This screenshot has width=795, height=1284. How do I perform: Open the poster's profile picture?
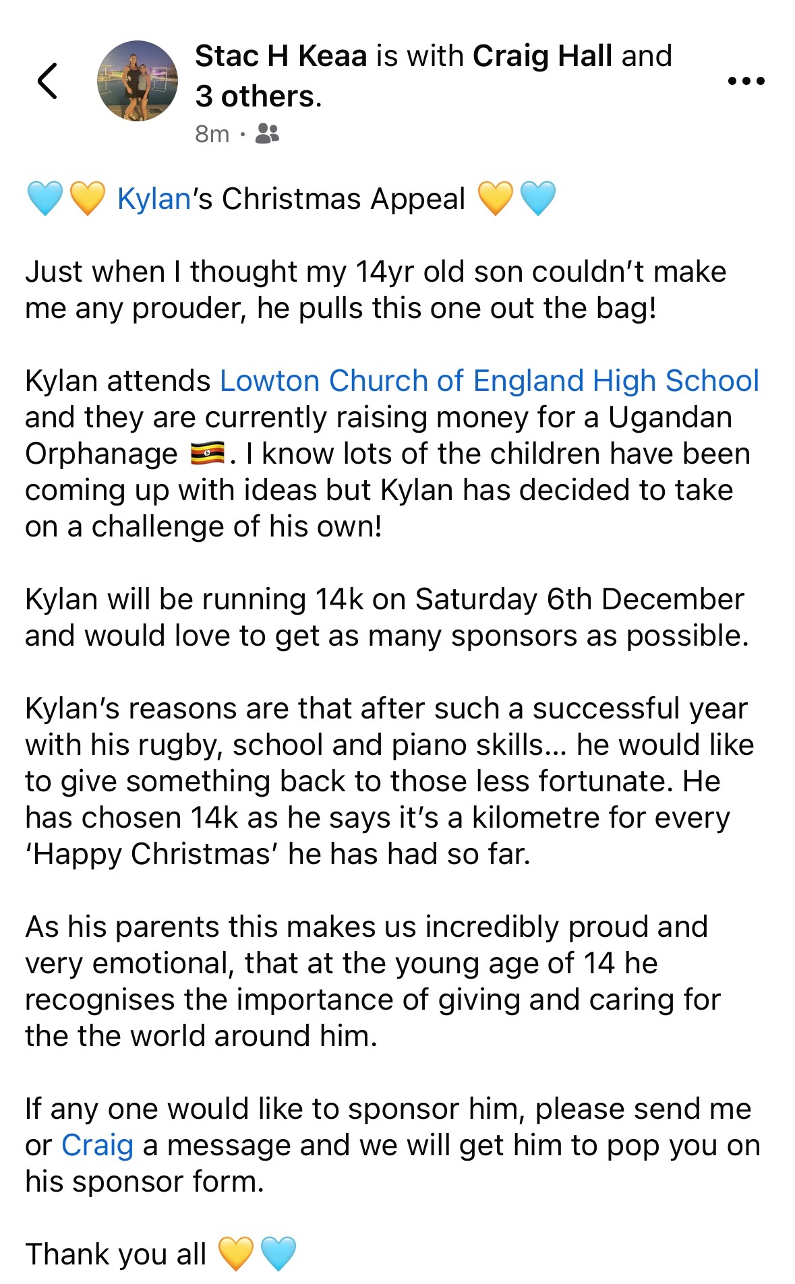[138, 81]
